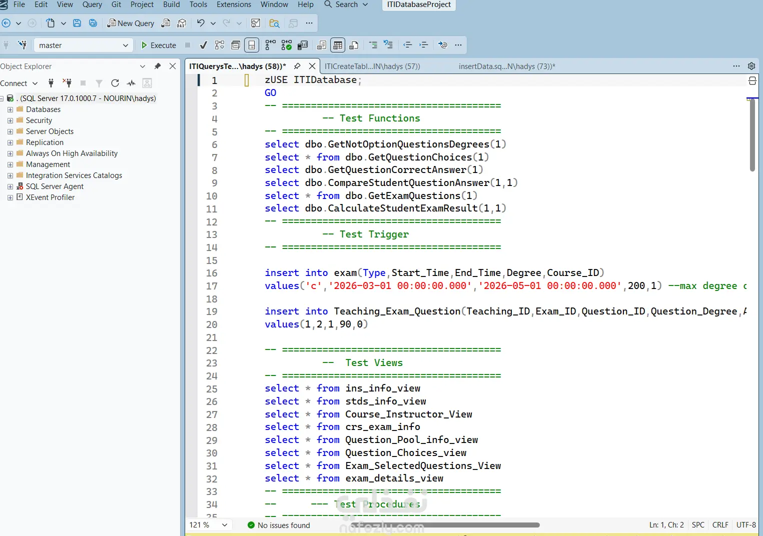Viewport: 763px width, 536px height.
Task: Open the editor settings gear icon
Action: tap(751, 66)
